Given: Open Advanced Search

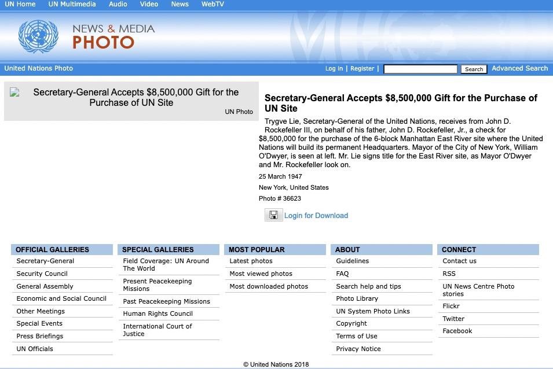Looking at the screenshot, I should 520,68.
